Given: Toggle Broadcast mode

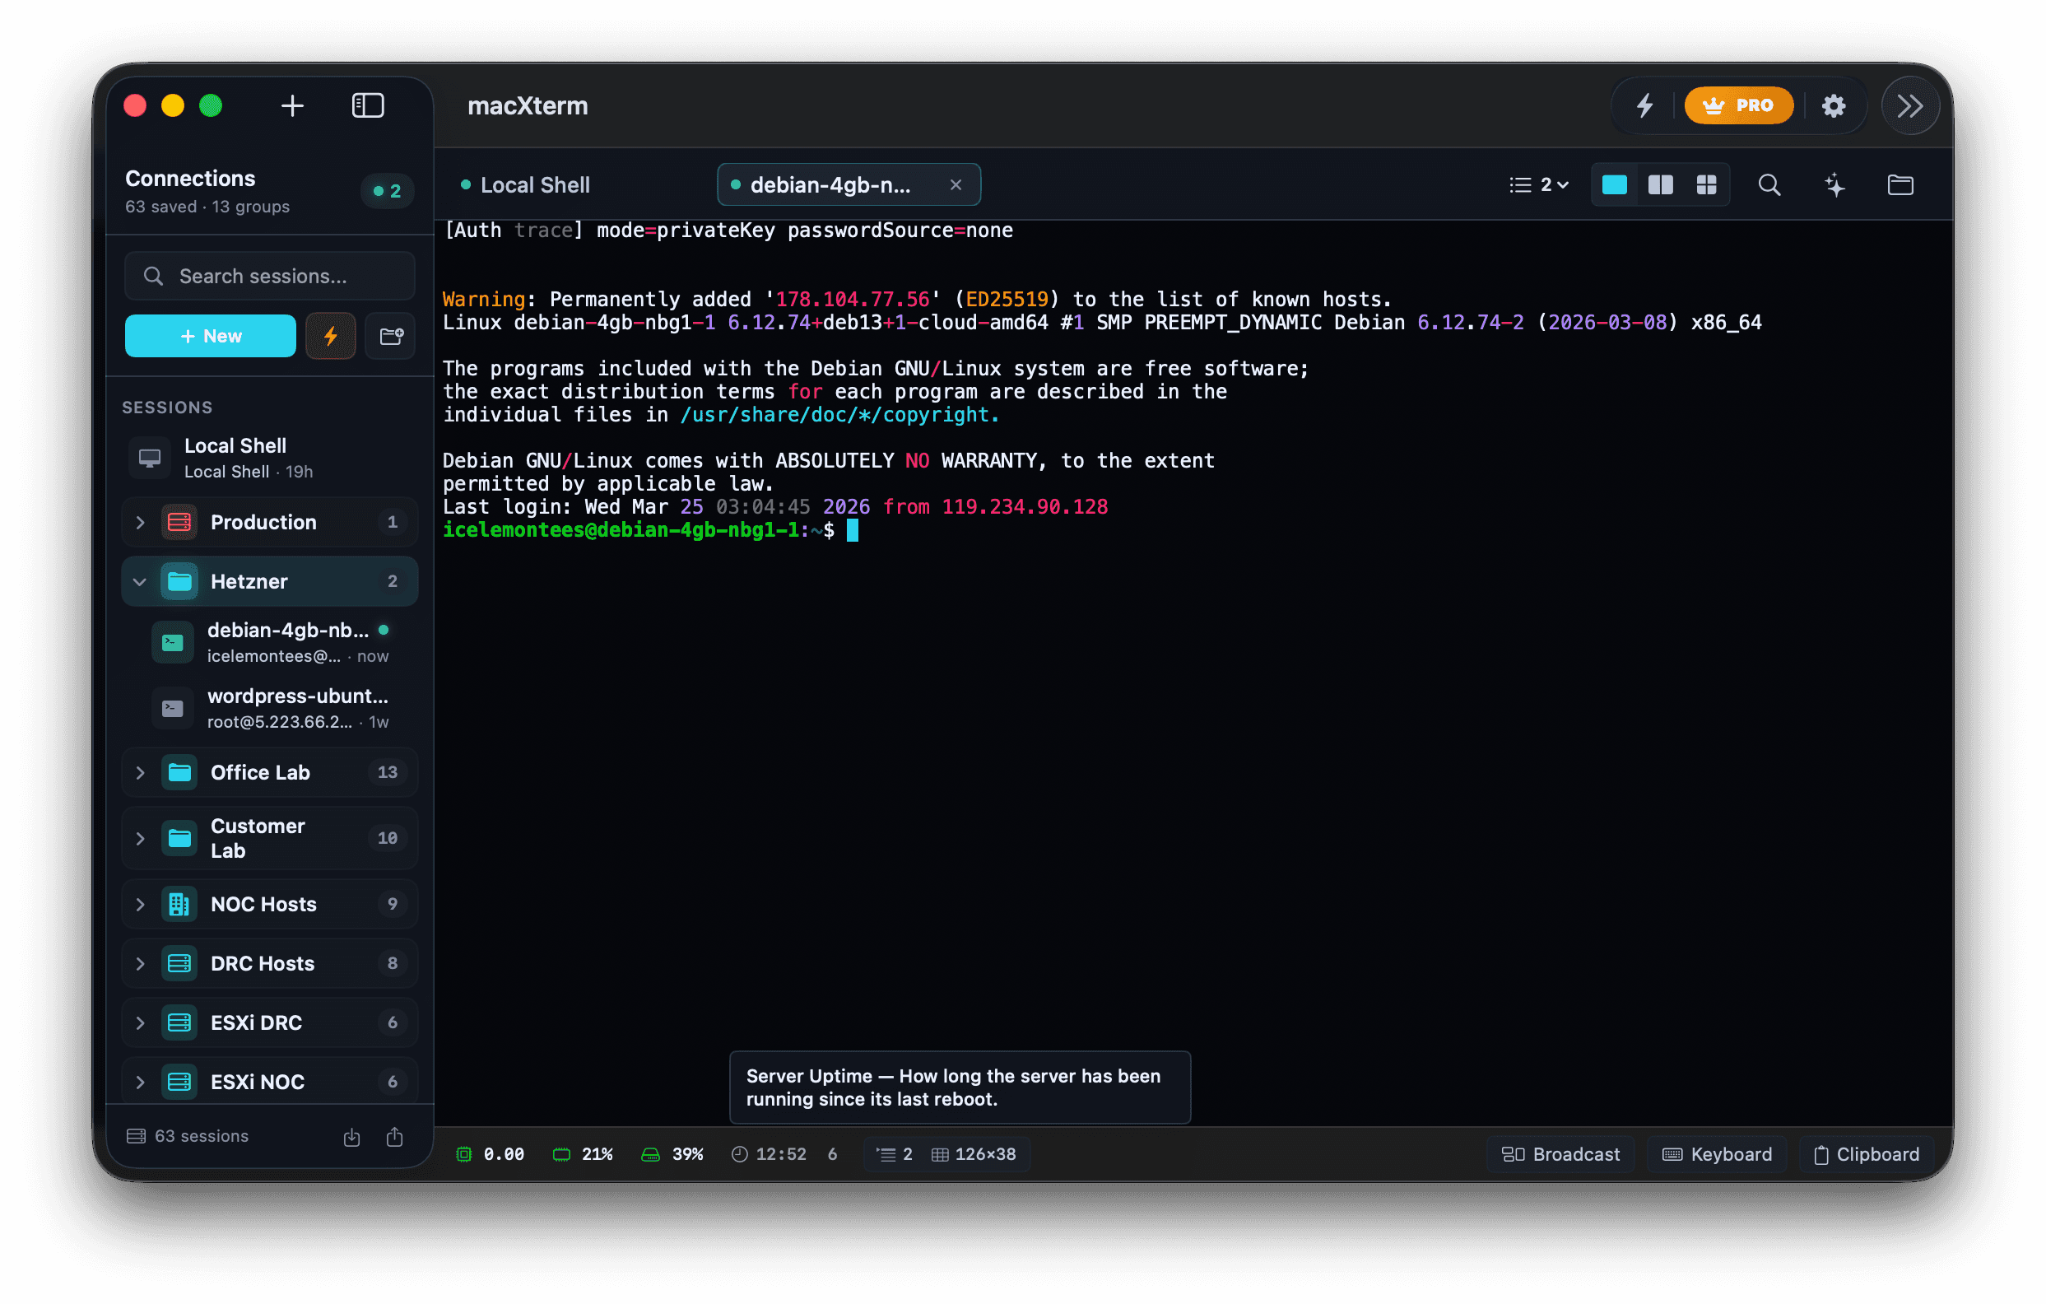Looking at the screenshot, I should [1560, 1153].
